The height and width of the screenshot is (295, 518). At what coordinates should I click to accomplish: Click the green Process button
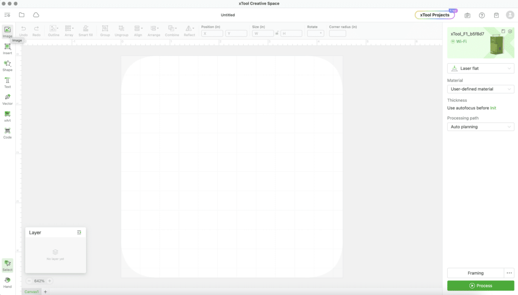pos(481,286)
